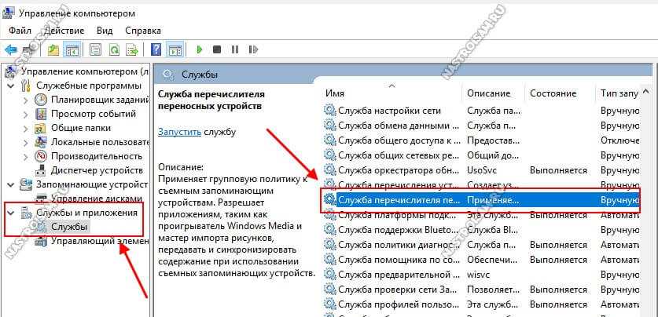Click the gear icon of Служба общего доступа
The image size is (658, 317).
pyautogui.click(x=330, y=140)
